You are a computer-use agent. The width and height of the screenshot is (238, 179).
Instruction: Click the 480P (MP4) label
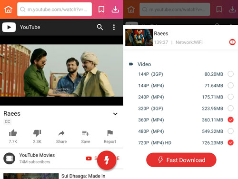click(x=151, y=131)
